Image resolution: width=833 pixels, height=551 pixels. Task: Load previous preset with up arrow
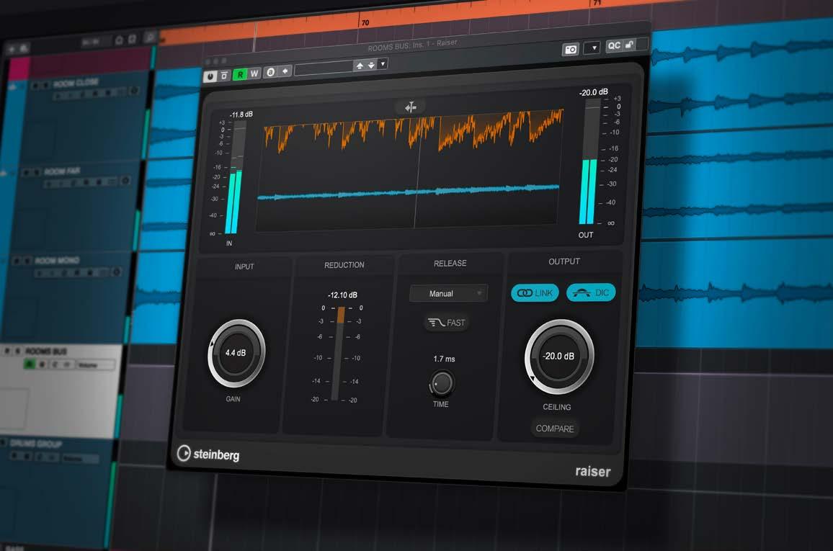[360, 66]
